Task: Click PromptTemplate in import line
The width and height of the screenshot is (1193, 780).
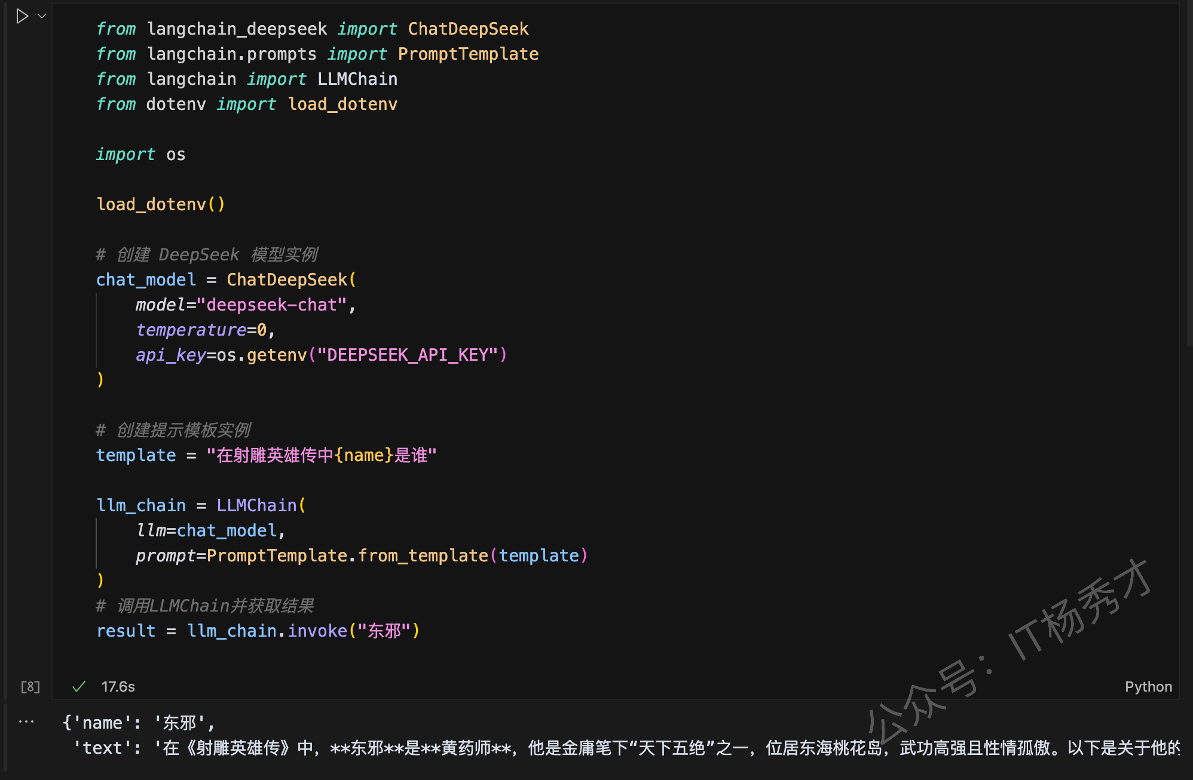Action: tap(468, 54)
